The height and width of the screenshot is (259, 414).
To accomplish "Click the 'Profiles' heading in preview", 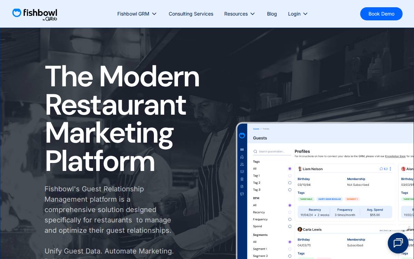I will tap(302, 151).
